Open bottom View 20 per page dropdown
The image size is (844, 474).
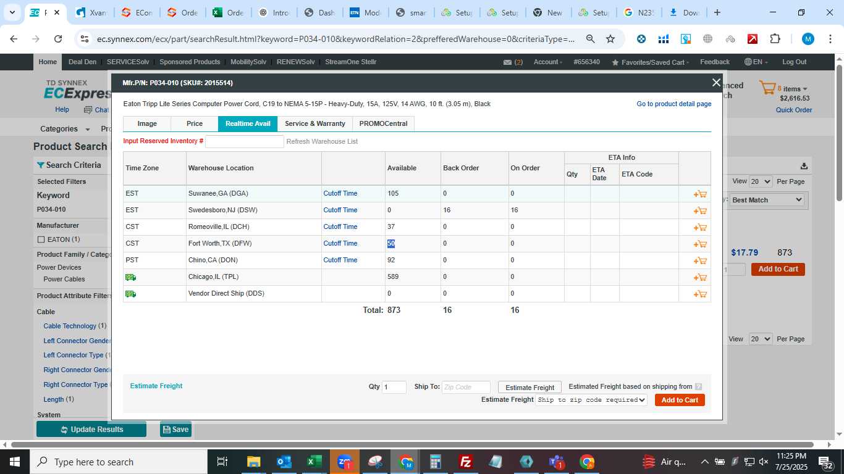click(x=761, y=339)
